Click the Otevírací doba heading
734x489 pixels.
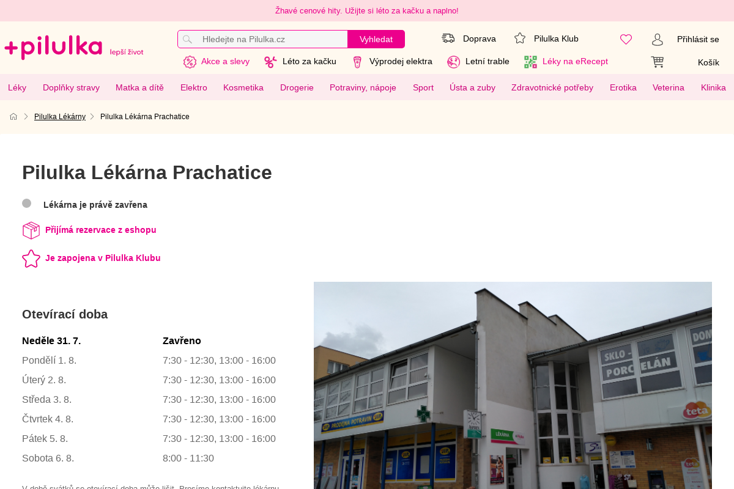(x=65, y=314)
